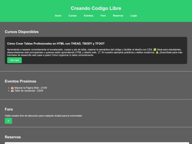Focus the input field under Reservas
Viewport: 192px width, 144px height.
pos(97,143)
